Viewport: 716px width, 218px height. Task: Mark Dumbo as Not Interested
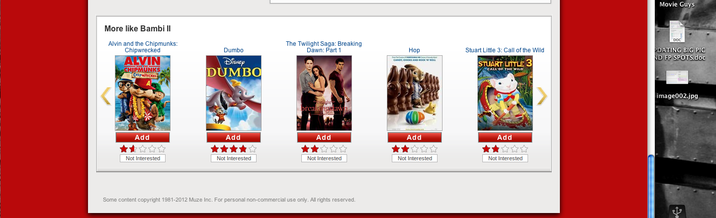point(234,158)
